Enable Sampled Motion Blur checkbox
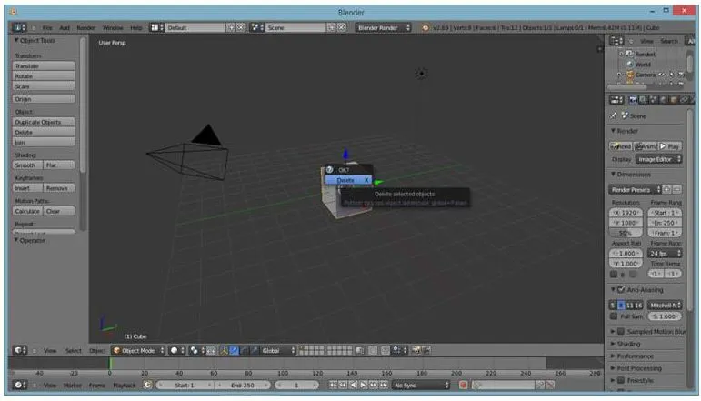The image size is (701, 401). click(x=621, y=331)
